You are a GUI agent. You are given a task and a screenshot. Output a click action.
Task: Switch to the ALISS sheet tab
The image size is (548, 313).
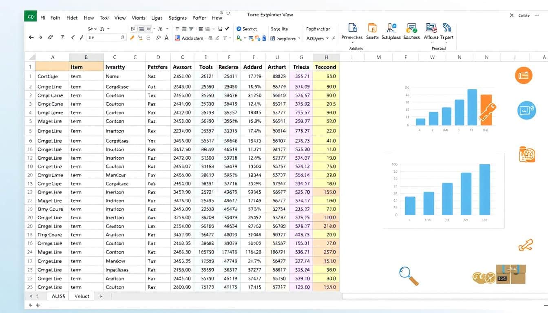click(x=58, y=296)
